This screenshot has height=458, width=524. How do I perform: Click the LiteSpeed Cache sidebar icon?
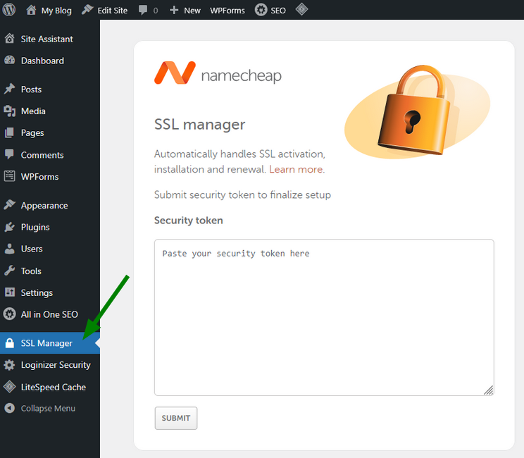point(9,387)
